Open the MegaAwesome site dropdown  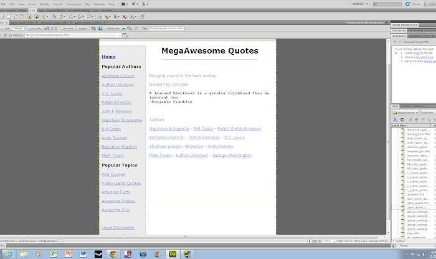coord(405,113)
